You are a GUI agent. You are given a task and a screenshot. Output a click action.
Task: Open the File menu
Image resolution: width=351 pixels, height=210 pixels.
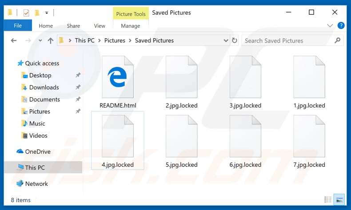click(18, 26)
